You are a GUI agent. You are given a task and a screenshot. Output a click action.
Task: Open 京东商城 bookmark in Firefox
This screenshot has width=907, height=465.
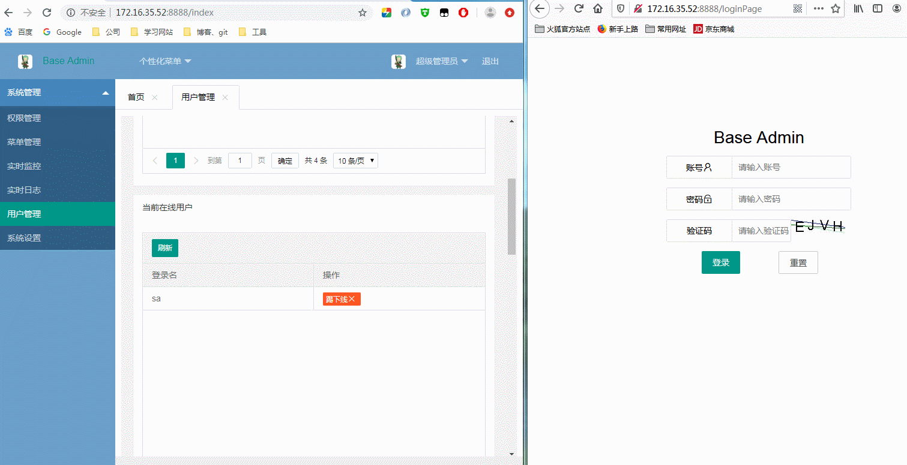714,29
